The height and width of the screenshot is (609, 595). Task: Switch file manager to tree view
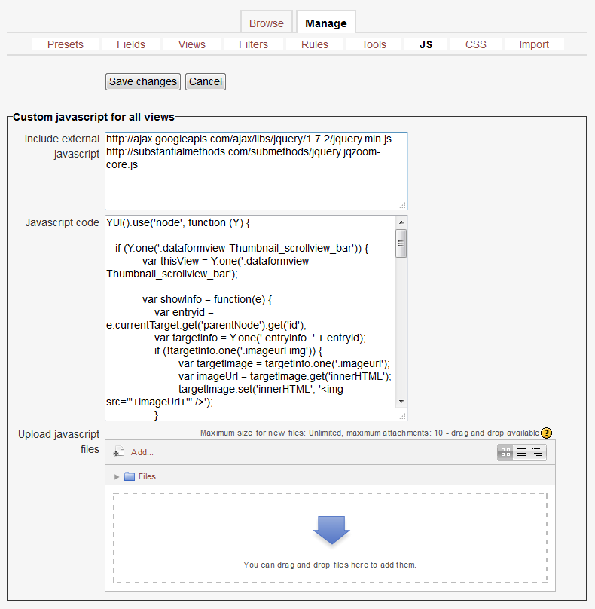tap(537, 452)
